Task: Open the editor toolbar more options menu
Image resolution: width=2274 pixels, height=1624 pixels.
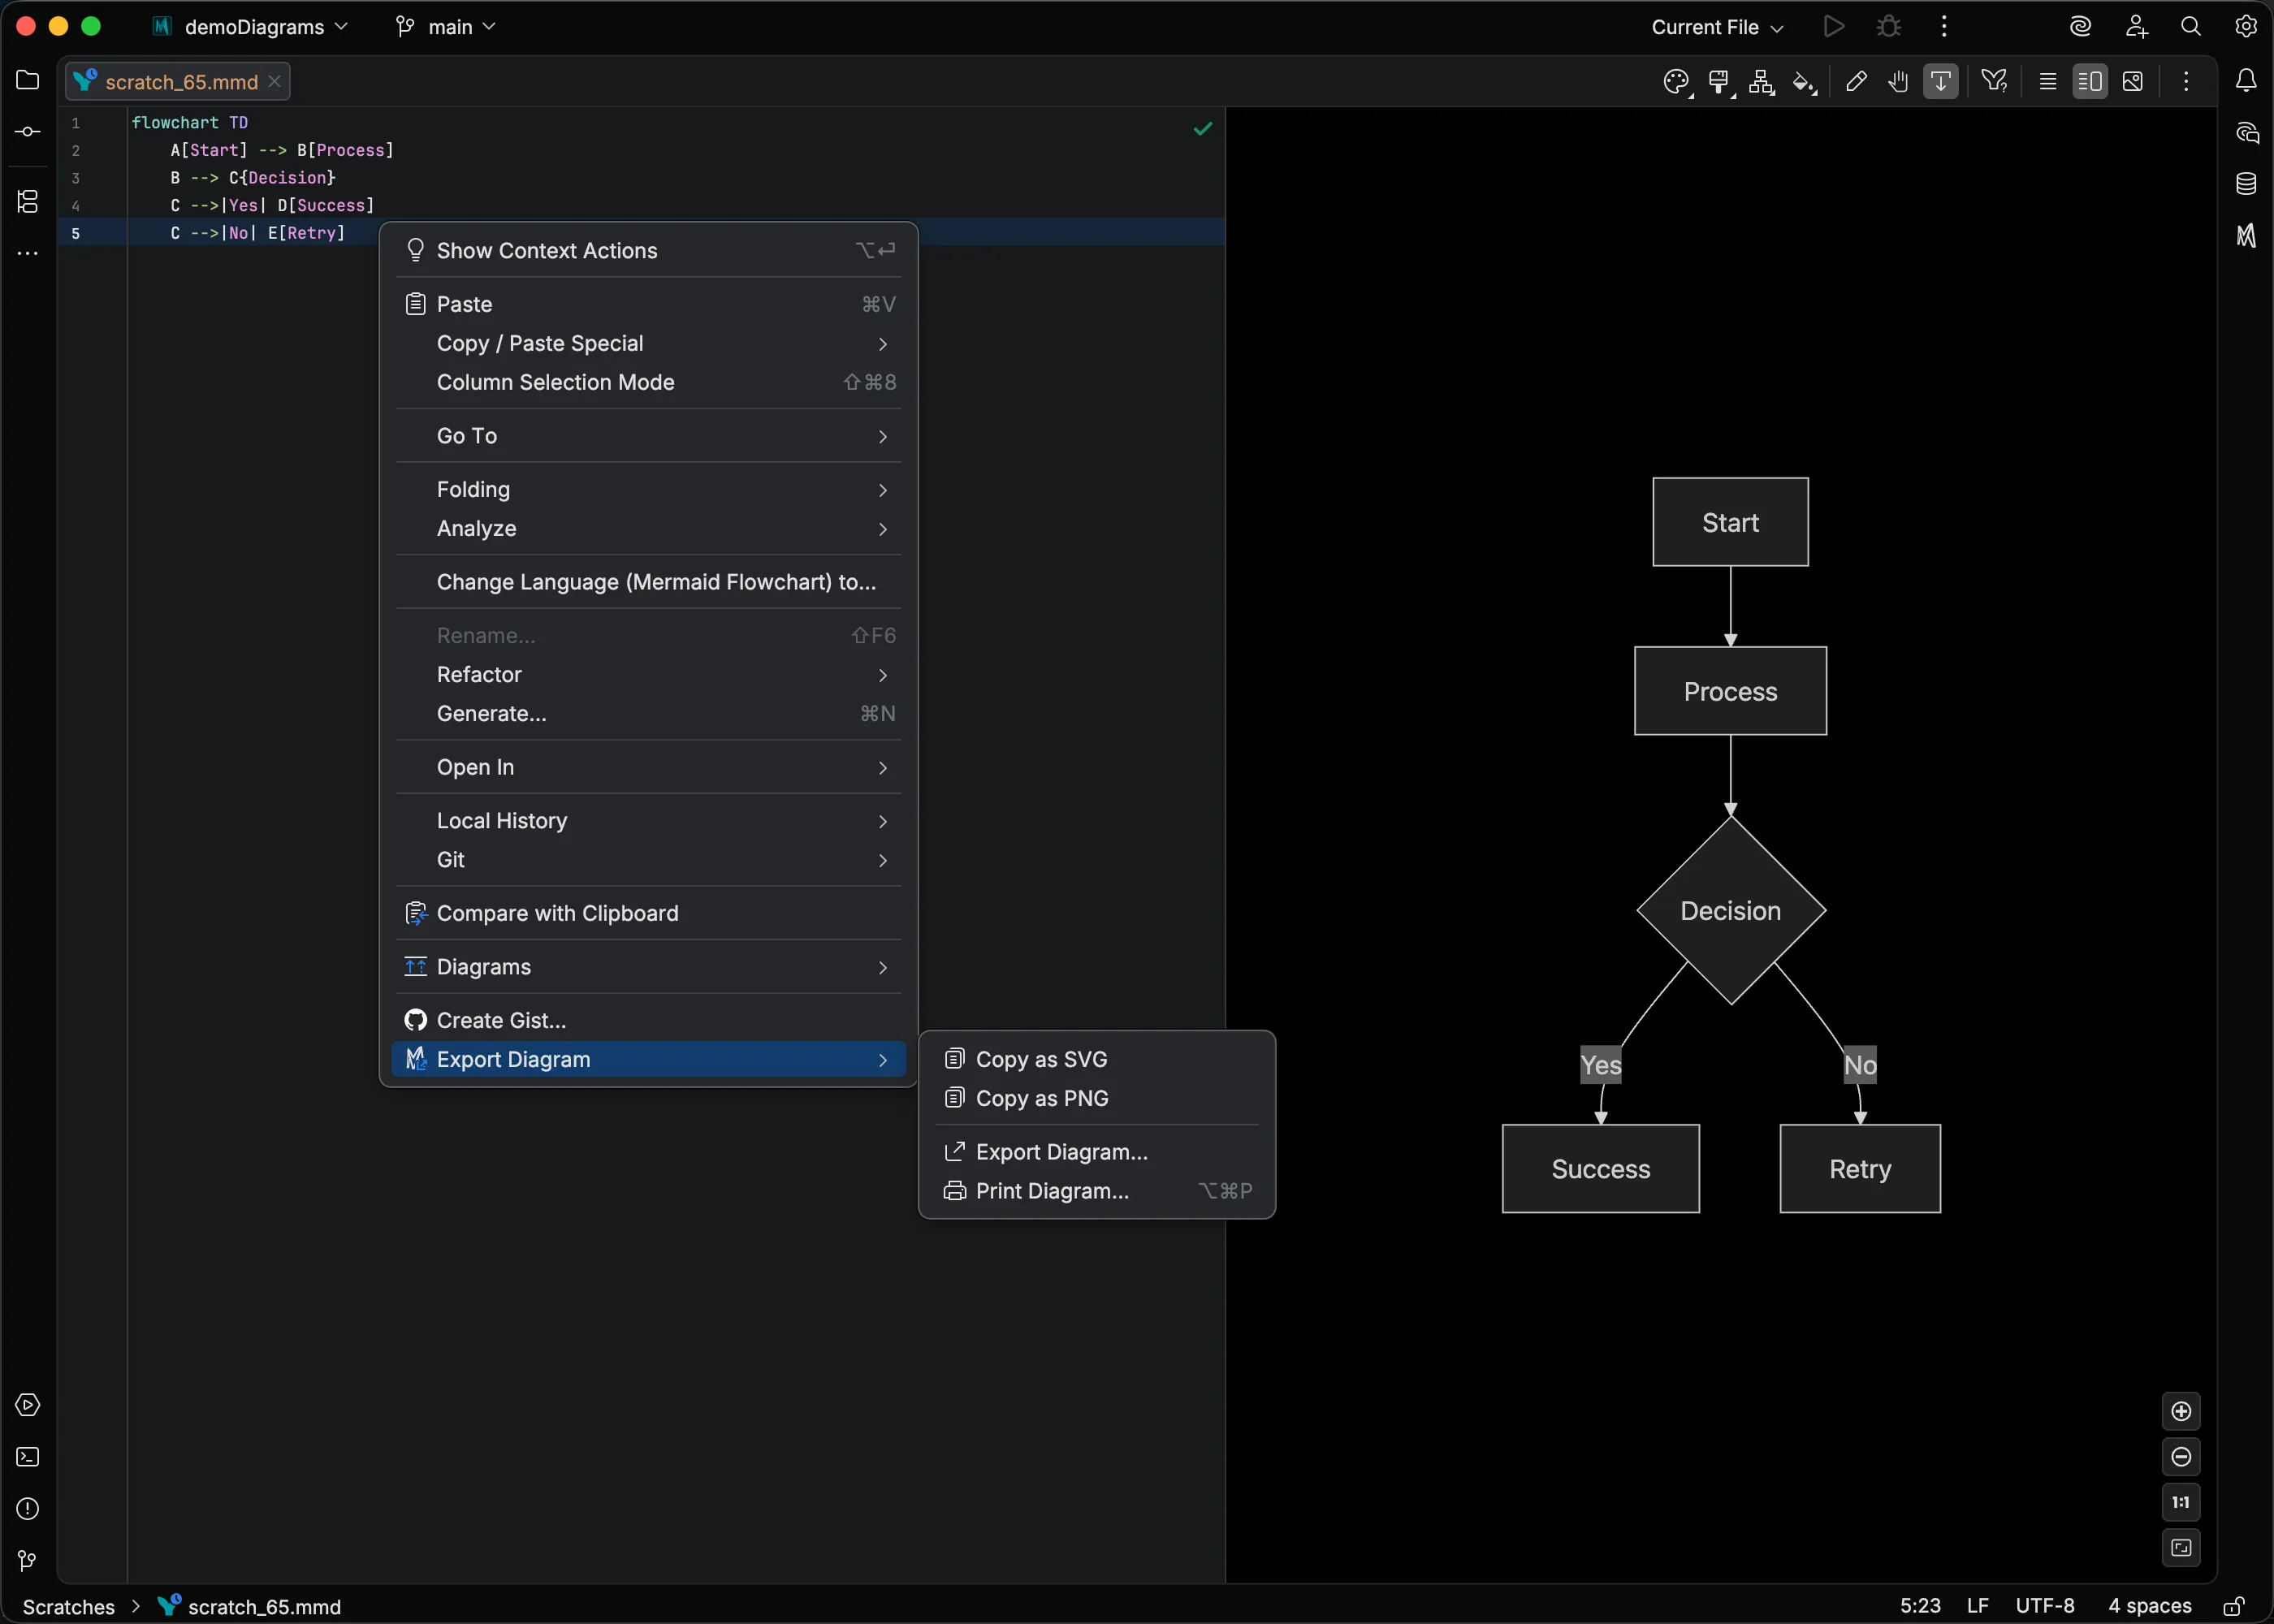Action: [x=2186, y=82]
